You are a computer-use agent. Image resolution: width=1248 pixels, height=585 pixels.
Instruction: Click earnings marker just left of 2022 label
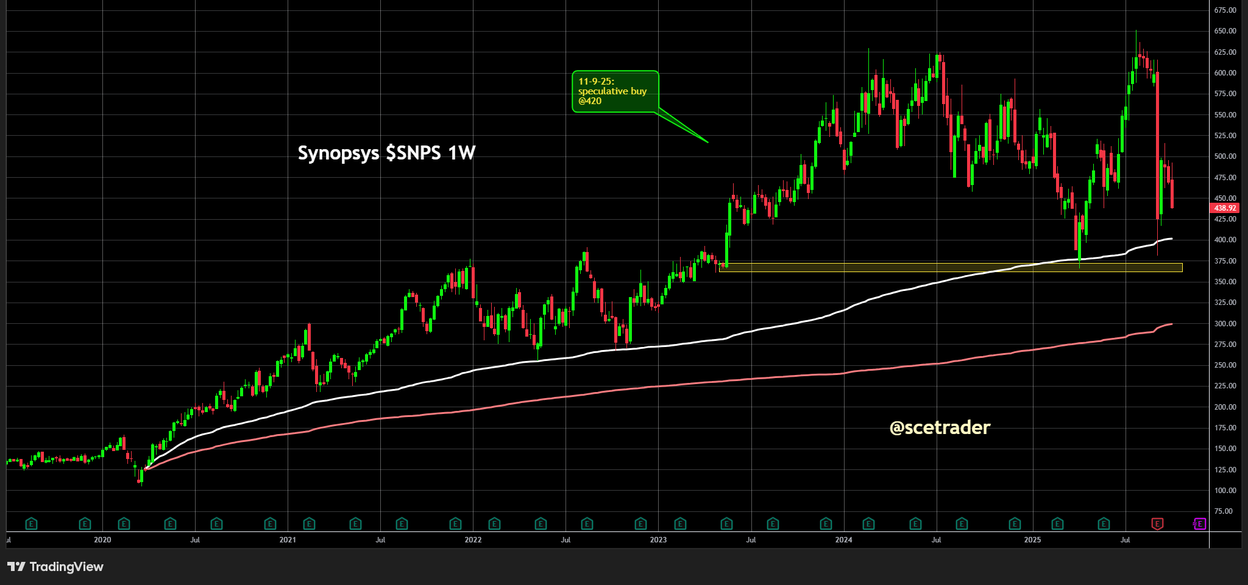click(x=455, y=524)
